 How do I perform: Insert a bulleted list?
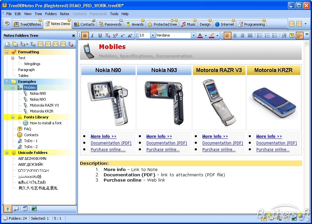pyautogui.click(x=260, y=36)
